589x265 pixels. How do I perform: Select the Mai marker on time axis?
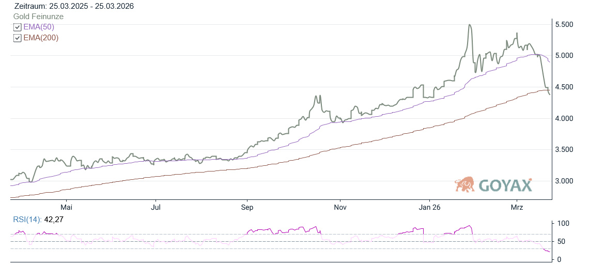tap(66, 208)
